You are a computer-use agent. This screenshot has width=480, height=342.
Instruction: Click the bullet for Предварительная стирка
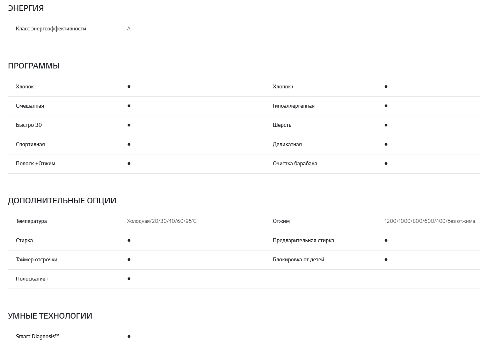pyautogui.click(x=386, y=240)
